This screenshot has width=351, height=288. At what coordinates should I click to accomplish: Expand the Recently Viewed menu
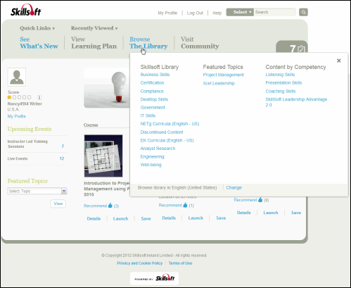pos(94,28)
